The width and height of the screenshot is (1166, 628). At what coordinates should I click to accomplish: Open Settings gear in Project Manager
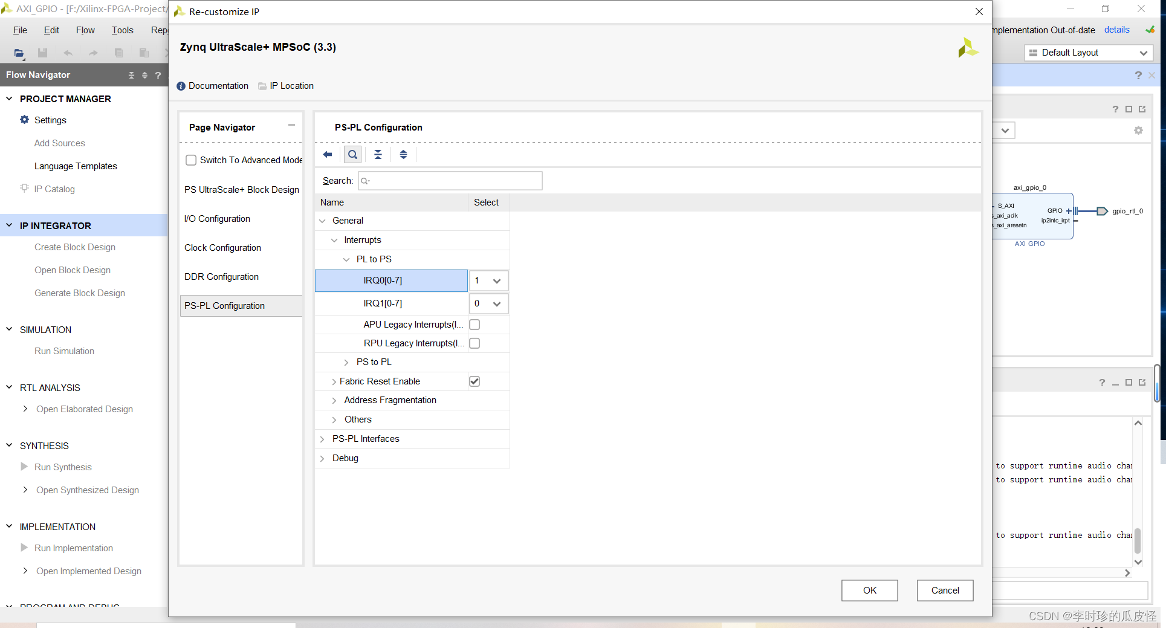(24, 120)
